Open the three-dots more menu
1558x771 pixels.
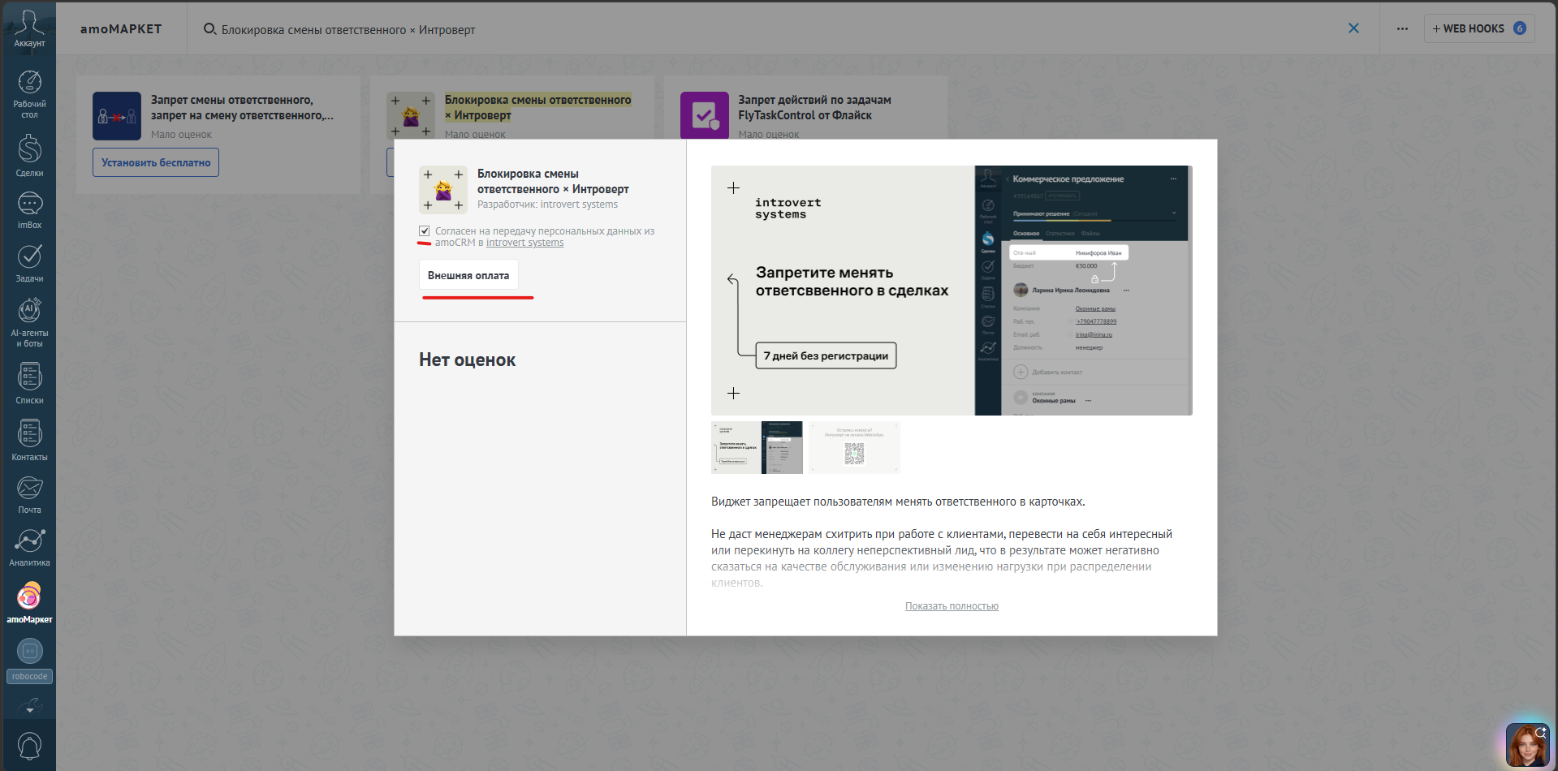point(1402,28)
